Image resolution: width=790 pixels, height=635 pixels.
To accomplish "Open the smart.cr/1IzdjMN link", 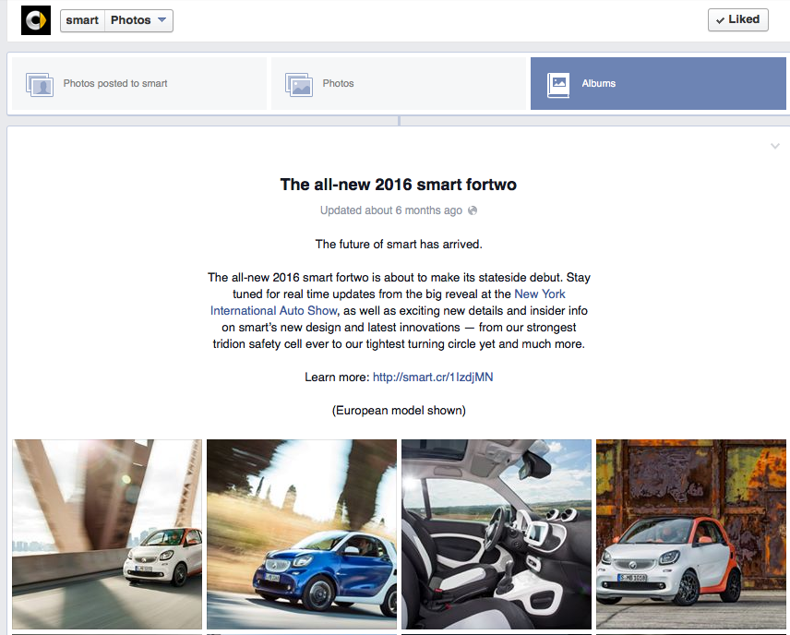I will [x=433, y=377].
